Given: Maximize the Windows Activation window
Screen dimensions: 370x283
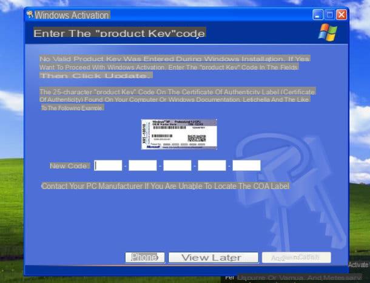Looking at the screenshot, I should (329, 15).
